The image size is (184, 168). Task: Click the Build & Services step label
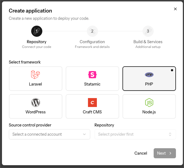148,42
